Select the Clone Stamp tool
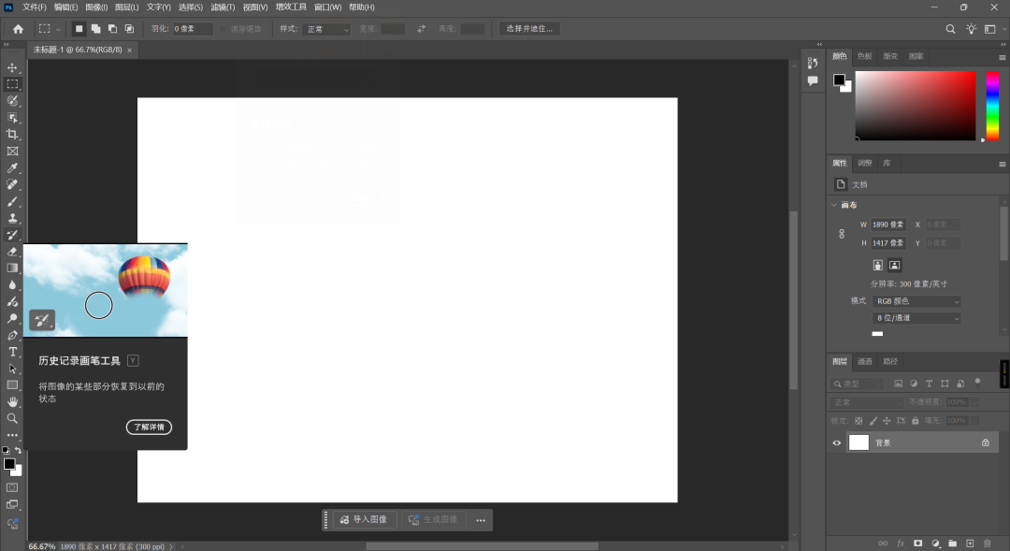Image resolution: width=1010 pixels, height=551 pixels. click(12, 218)
